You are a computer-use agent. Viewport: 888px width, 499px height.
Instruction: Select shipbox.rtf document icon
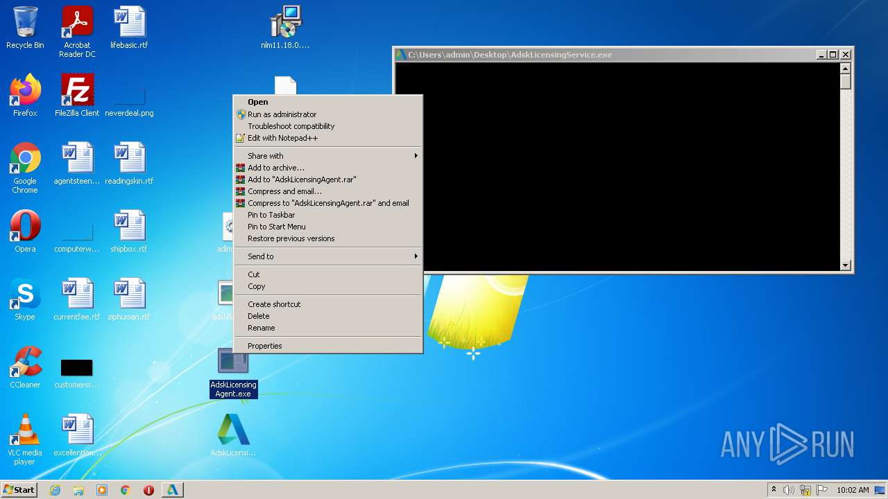click(x=129, y=231)
